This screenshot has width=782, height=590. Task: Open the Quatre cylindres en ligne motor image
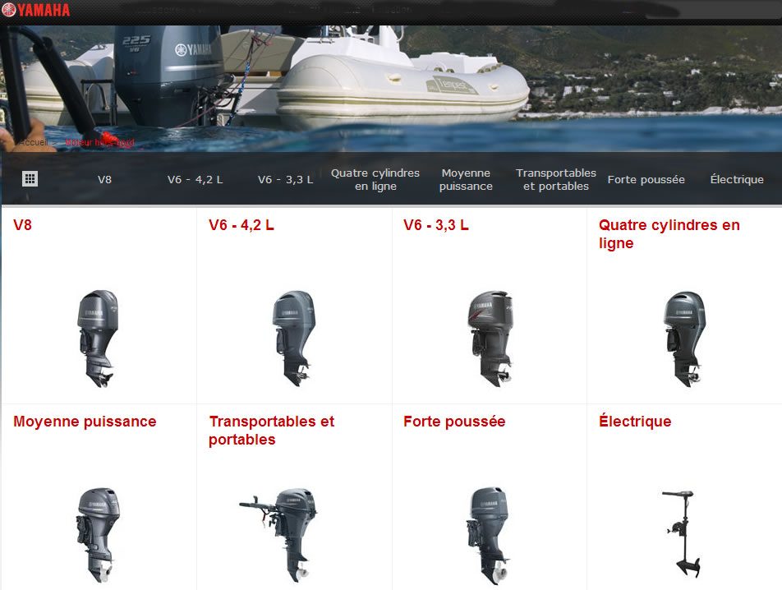coord(684,338)
